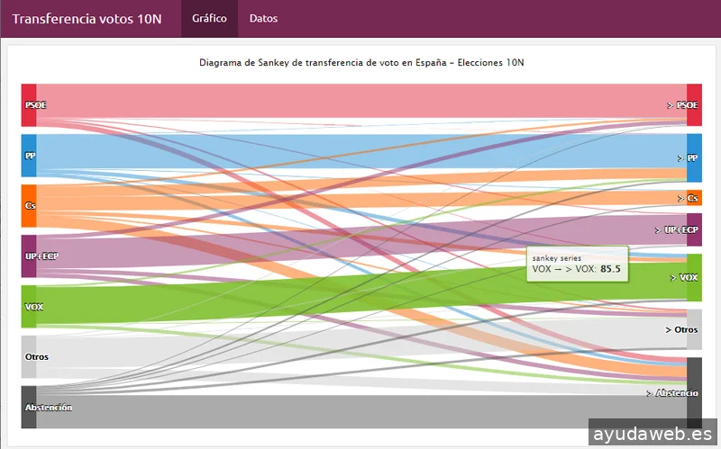Screen dimensions: 721x449
Task: Click the > VOX destination node
Action: pyautogui.click(x=694, y=277)
